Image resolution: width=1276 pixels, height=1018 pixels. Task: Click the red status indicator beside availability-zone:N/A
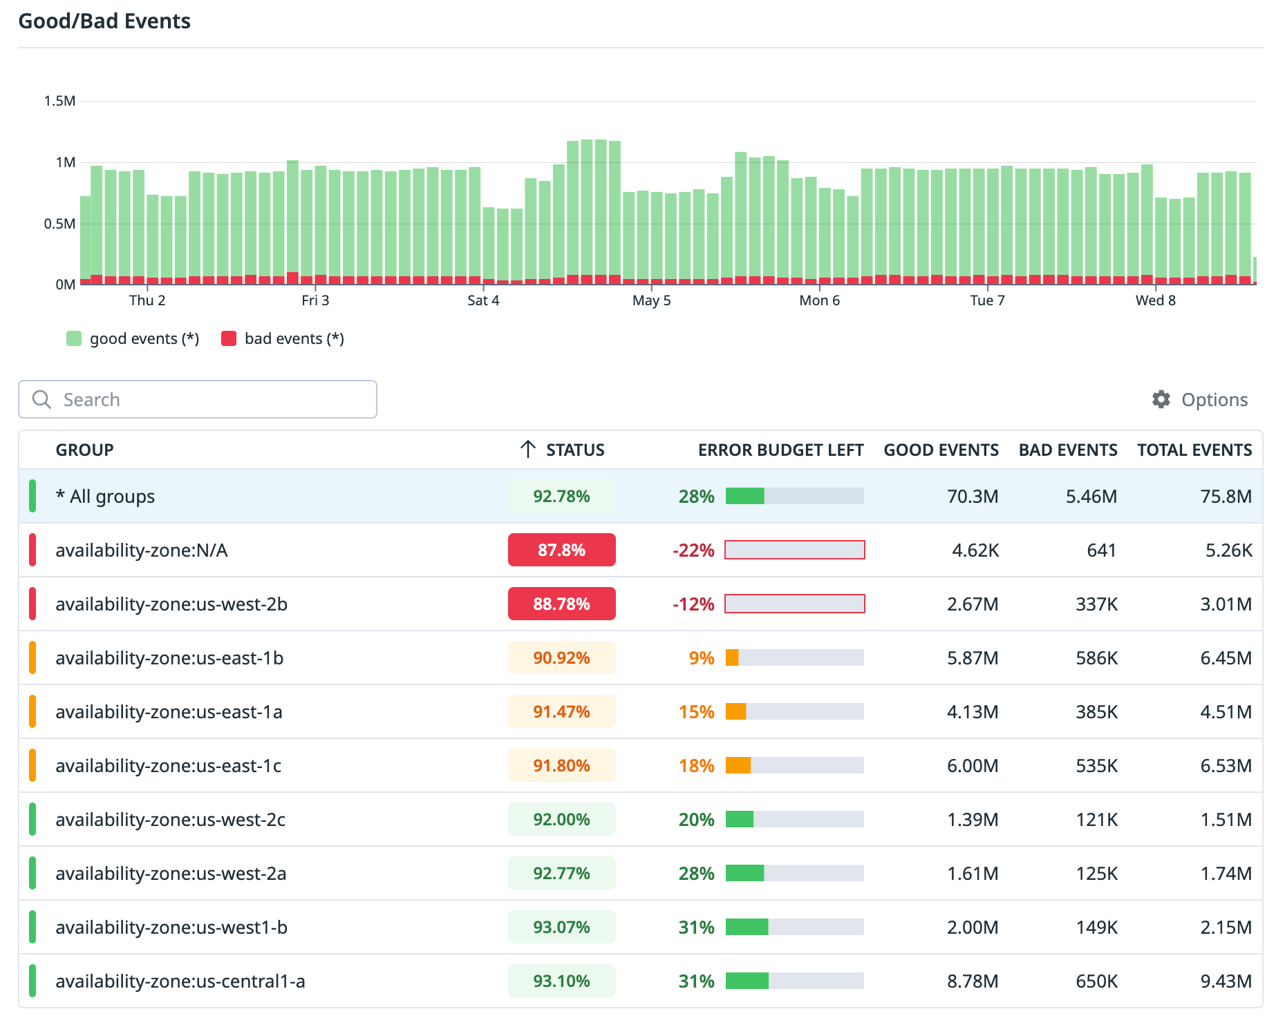coord(32,550)
